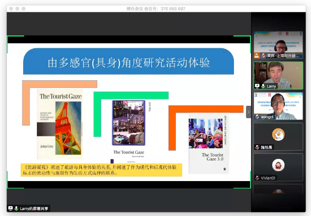Viewport: 311px width, 216px height.
Task: Select Larry's video thumbnail
Action: pos(278,74)
